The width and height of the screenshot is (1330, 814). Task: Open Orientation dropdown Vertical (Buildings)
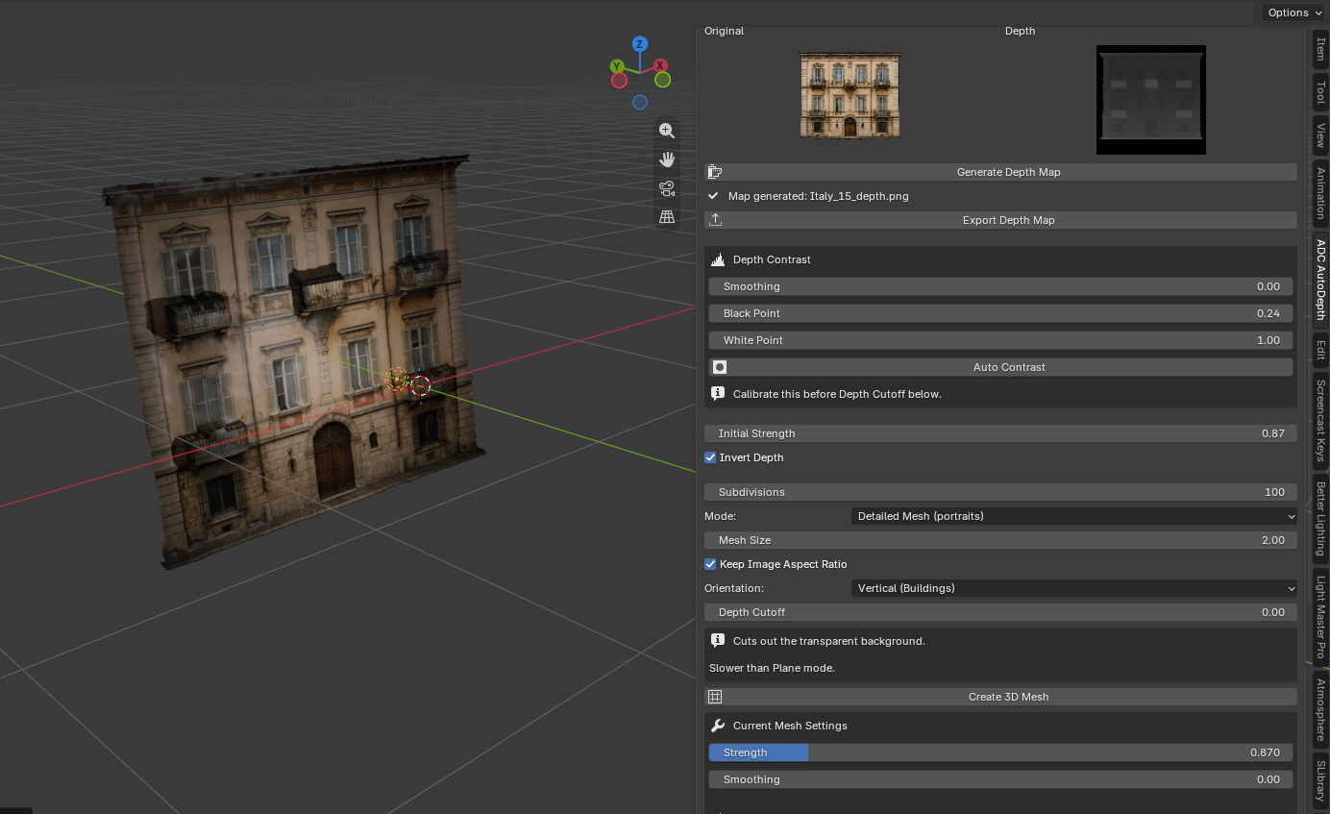coord(1074,588)
